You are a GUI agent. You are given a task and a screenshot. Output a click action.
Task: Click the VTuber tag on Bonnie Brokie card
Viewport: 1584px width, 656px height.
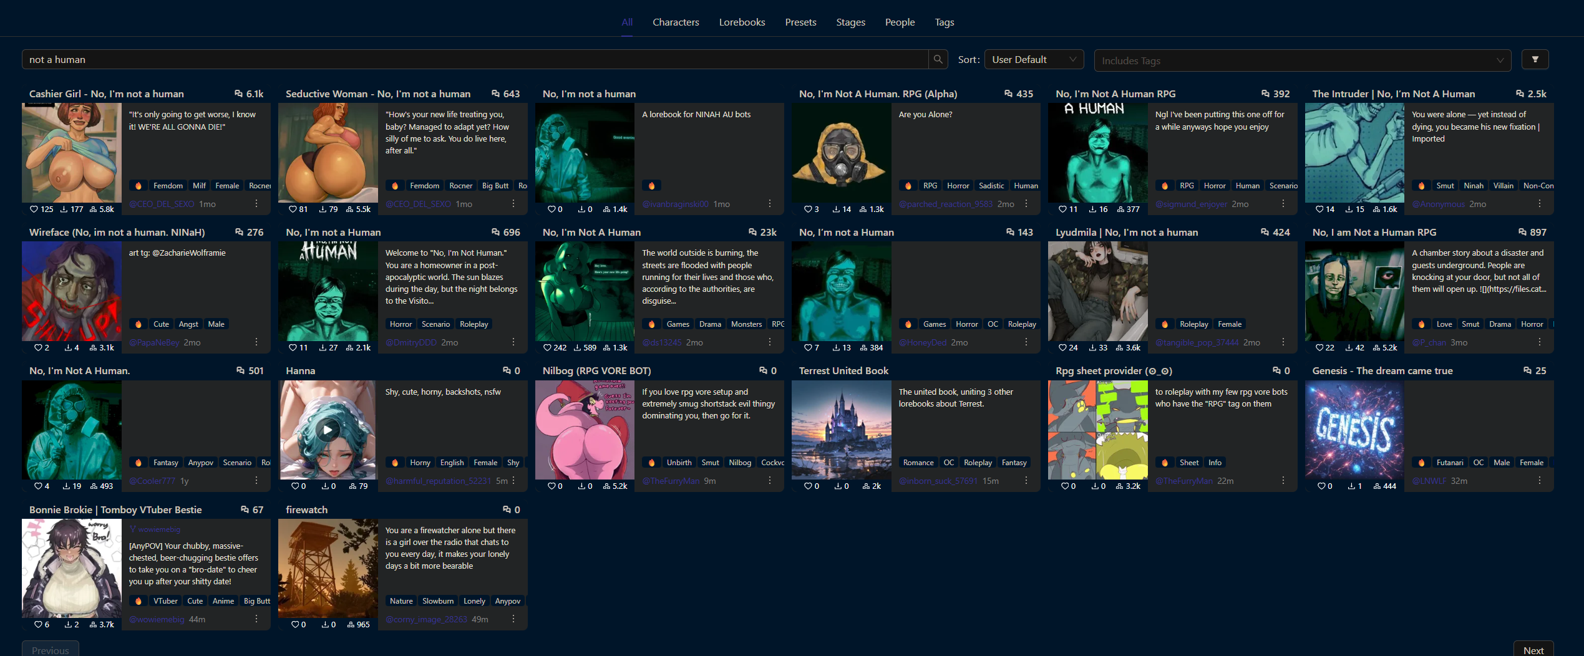point(165,601)
